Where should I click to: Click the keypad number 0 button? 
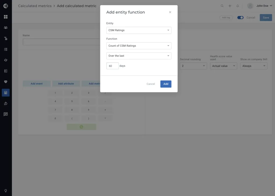click(55, 118)
